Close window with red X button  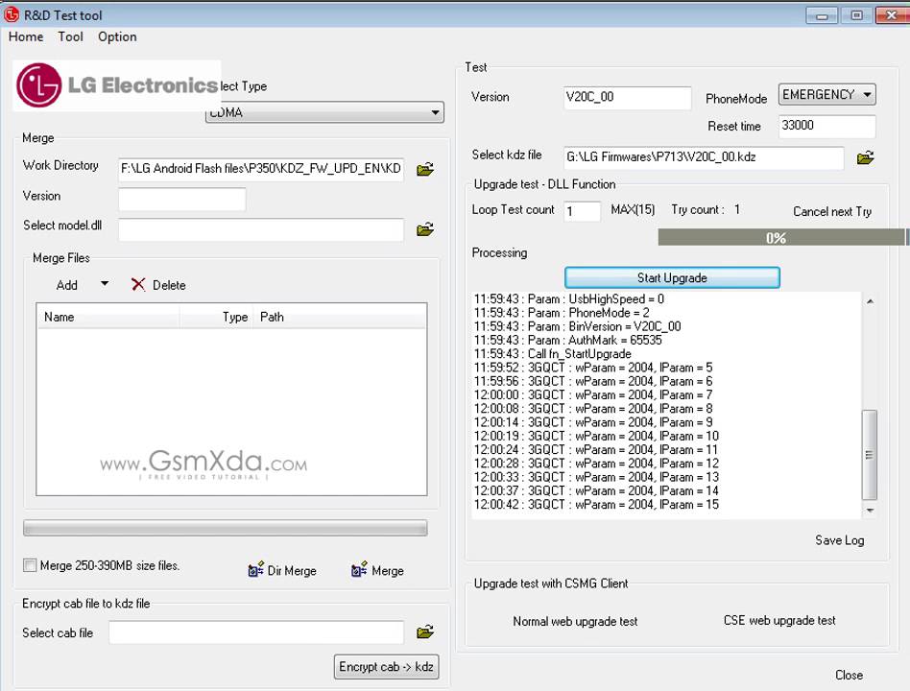pos(892,15)
